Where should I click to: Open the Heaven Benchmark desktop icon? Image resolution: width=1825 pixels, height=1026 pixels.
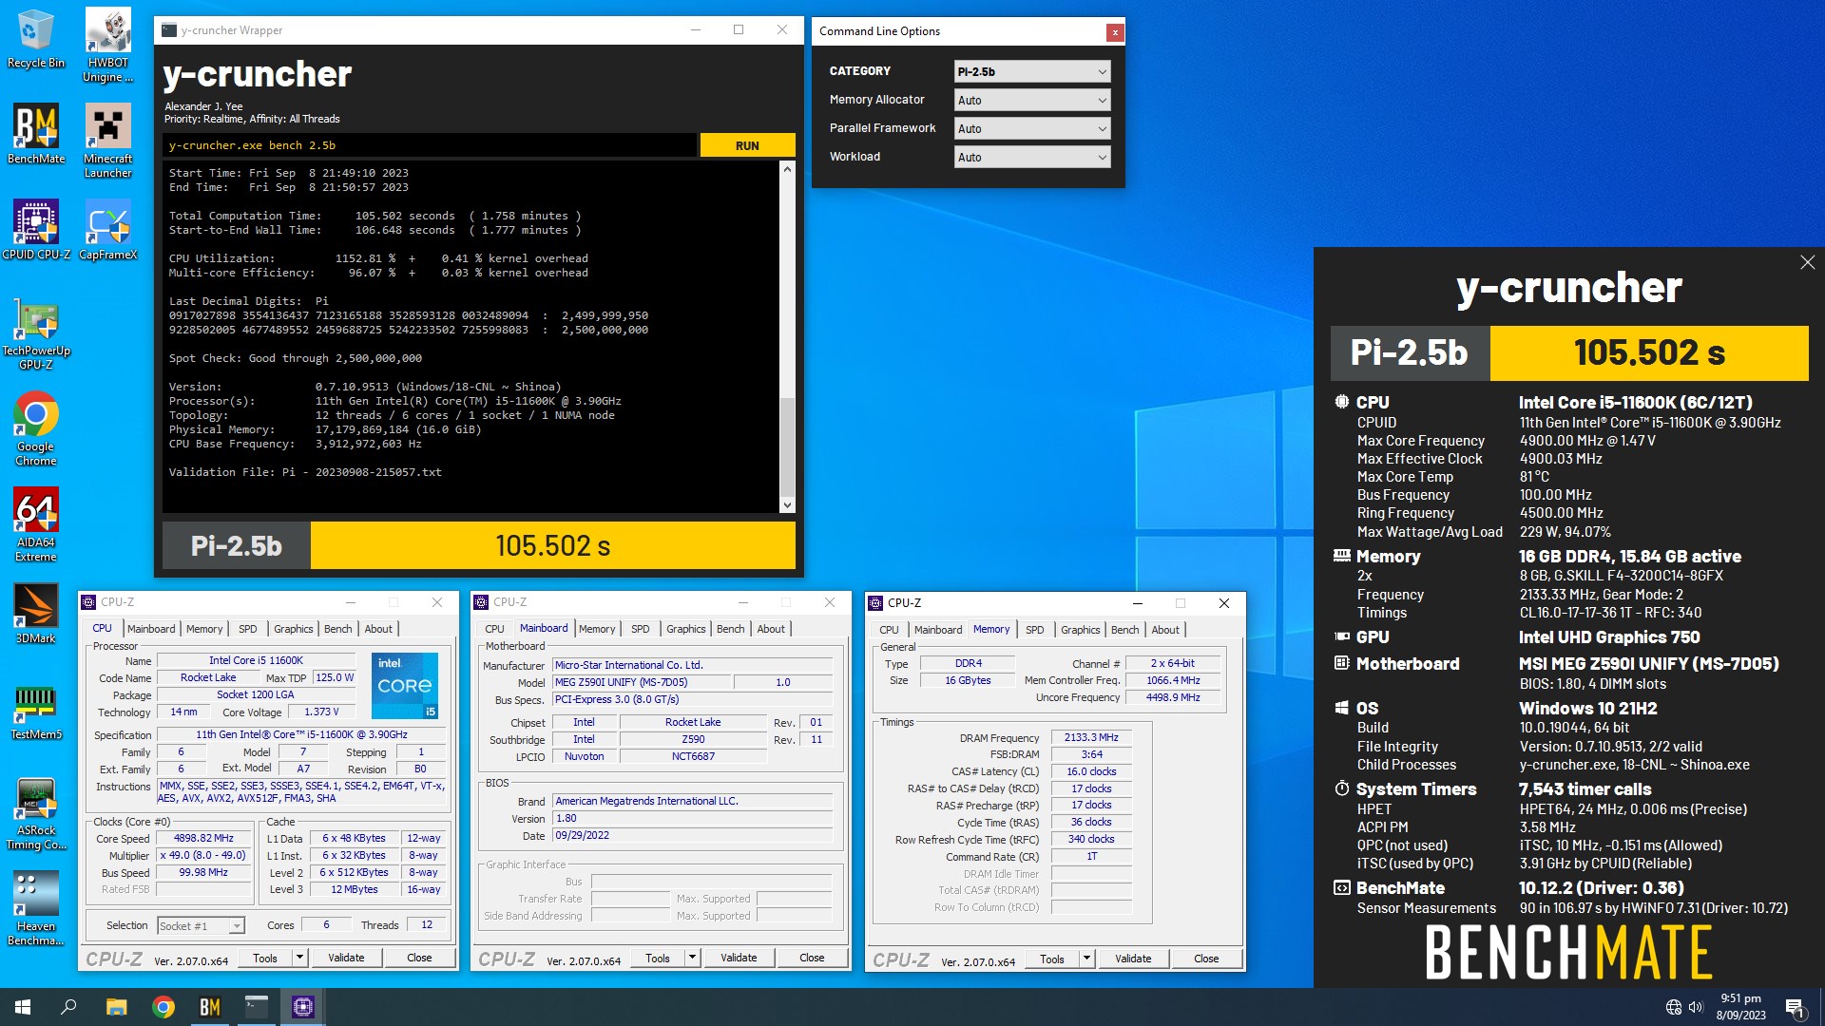click(x=35, y=909)
